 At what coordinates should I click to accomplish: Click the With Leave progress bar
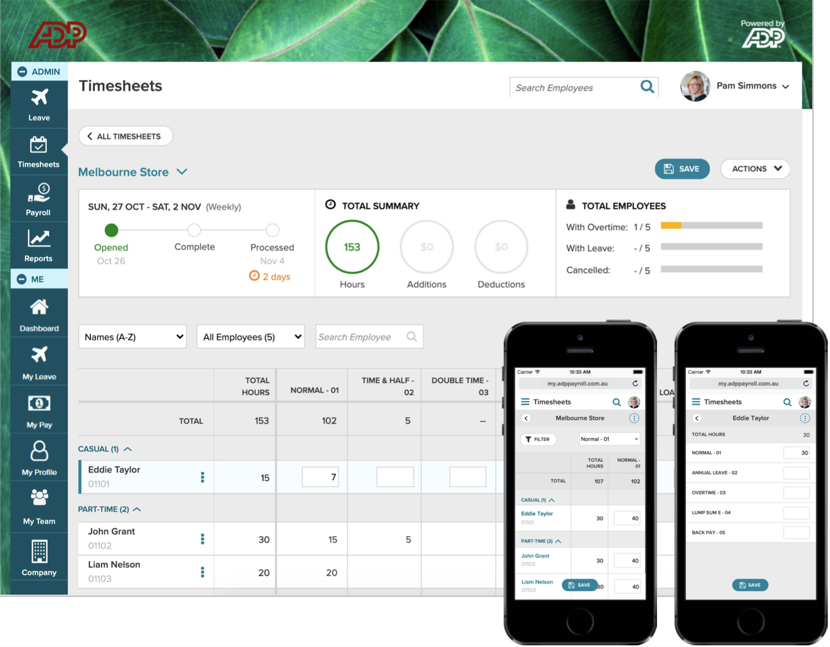(711, 247)
